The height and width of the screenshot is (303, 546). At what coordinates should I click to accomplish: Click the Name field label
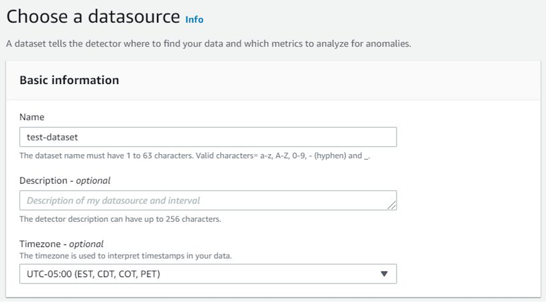(31, 117)
